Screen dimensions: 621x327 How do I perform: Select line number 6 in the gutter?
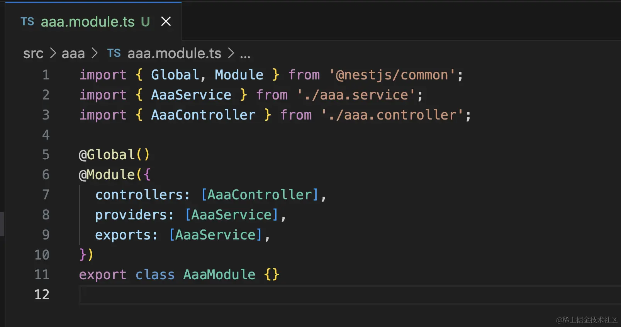click(x=46, y=175)
